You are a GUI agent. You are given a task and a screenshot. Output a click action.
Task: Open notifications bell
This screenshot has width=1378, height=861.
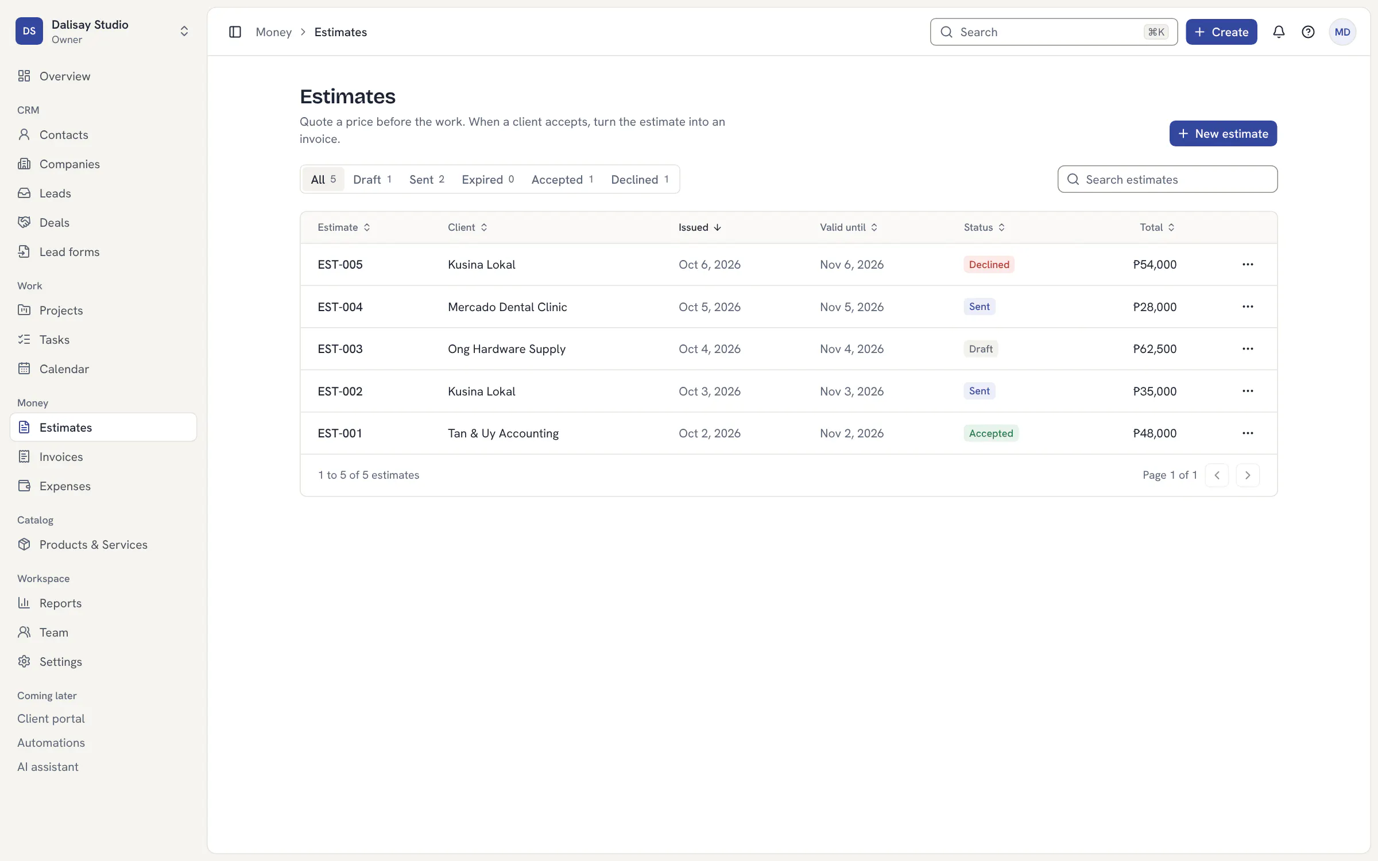pos(1279,32)
